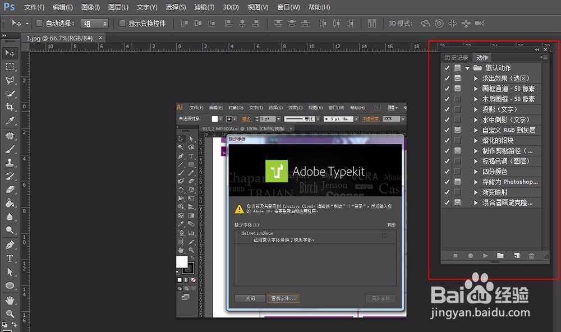Swap foreground and background colors
This screenshot has height=332, width=561.
(13, 324)
